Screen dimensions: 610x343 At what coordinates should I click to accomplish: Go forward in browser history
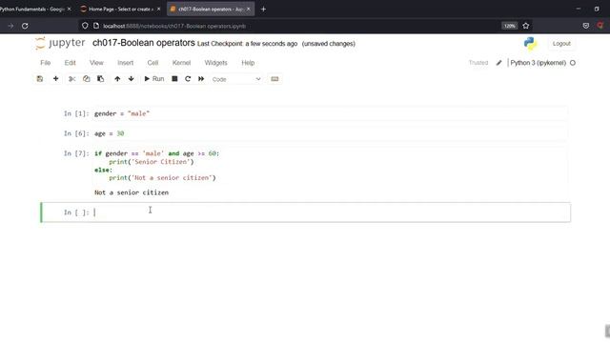(10, 26)
